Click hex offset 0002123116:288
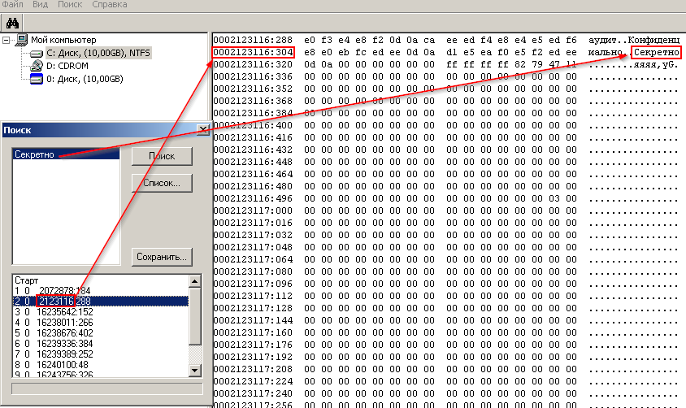The height and width of the screenshot is (408, 686). [x=253, y=41]
